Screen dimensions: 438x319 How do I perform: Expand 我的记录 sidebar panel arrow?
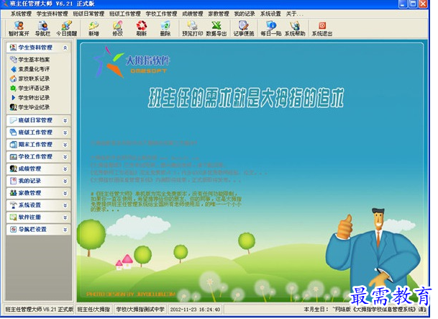pyautogui.click(x=65, y=181)
